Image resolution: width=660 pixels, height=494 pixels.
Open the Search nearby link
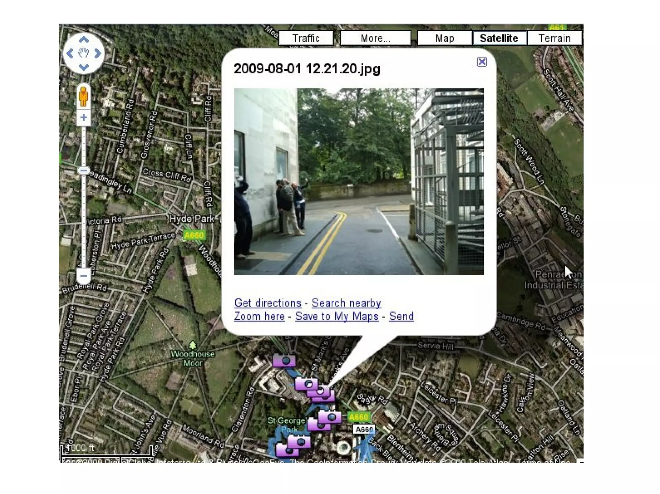pos(346,303)
